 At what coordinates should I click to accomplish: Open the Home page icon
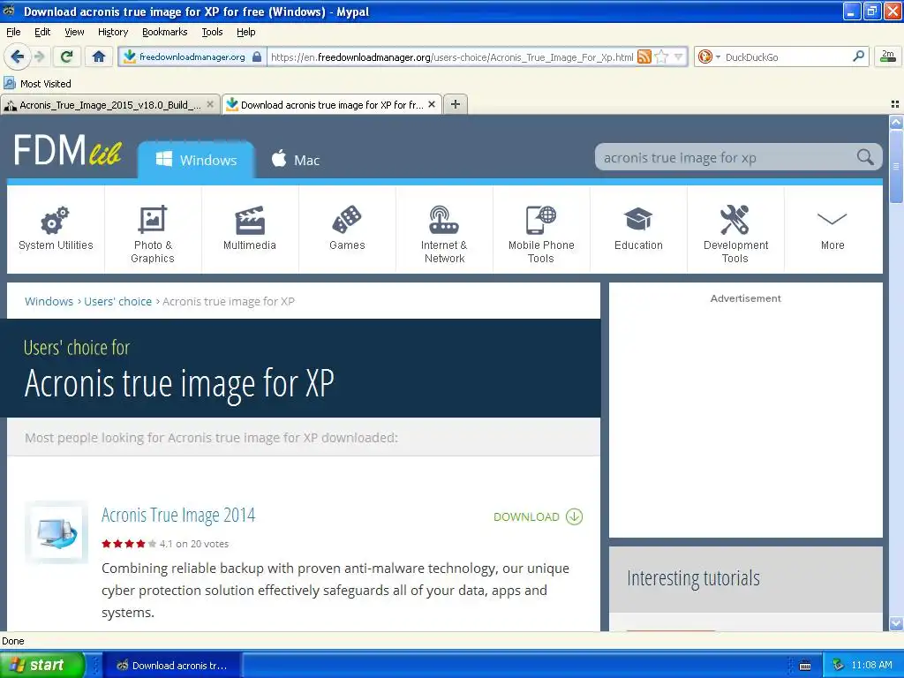(x=99, y=56)
